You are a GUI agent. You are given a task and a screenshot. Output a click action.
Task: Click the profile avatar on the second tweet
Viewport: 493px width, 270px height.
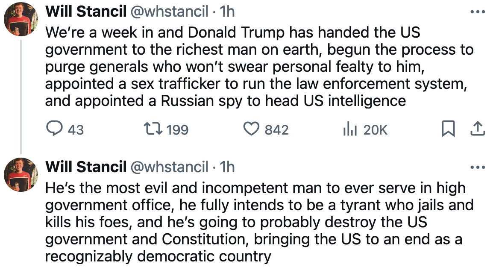tap(21, 174)
